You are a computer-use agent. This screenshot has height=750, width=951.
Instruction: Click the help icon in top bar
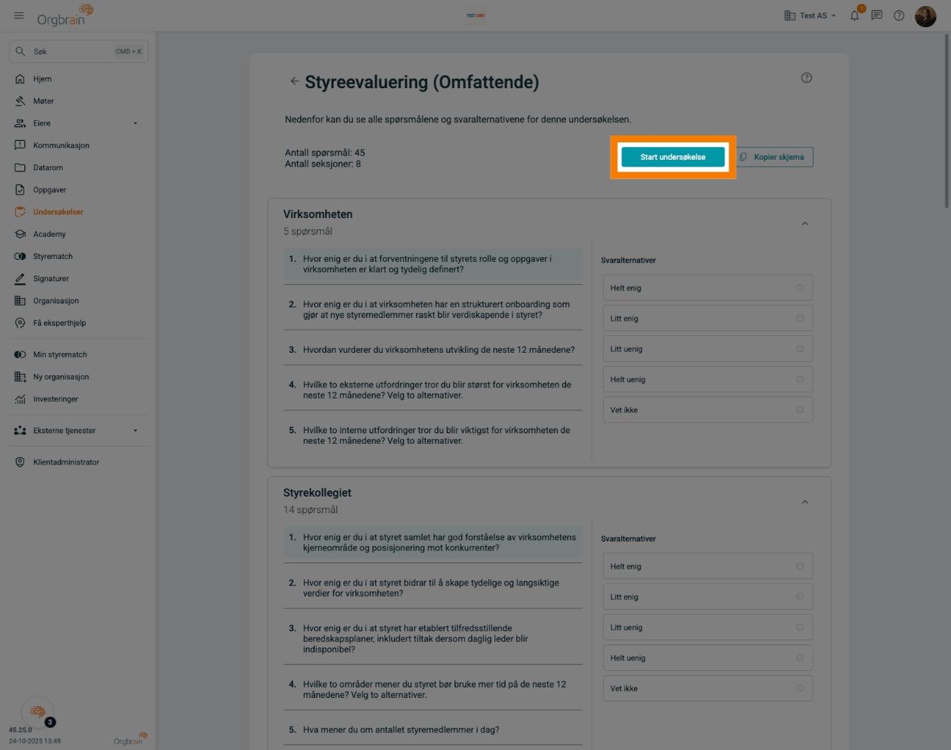point(899,15)
